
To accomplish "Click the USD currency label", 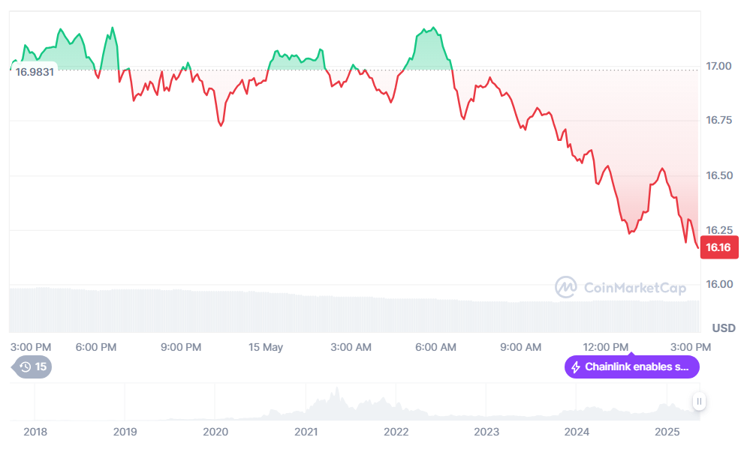I will click(724, 328).
